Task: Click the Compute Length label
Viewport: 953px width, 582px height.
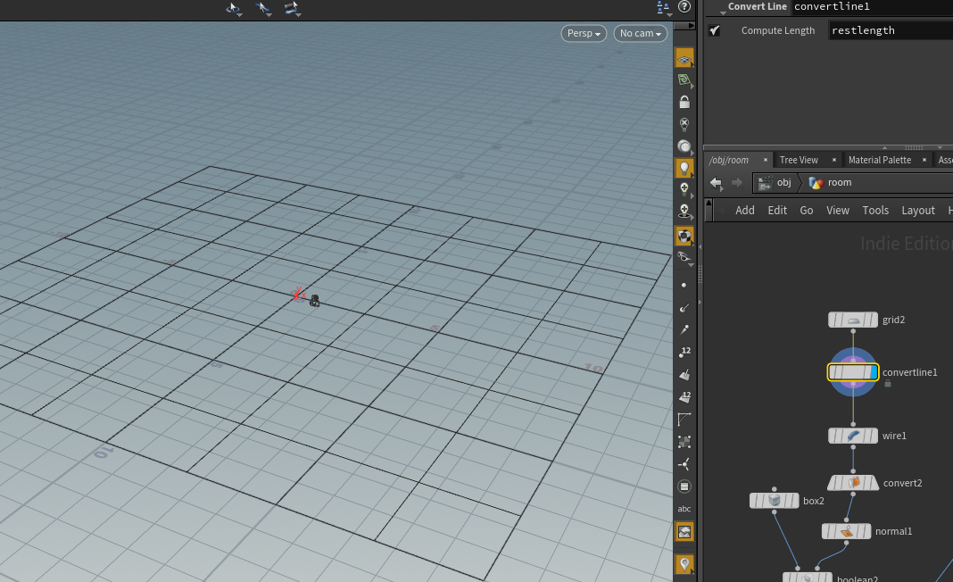Action: click(x=777, y=30)
